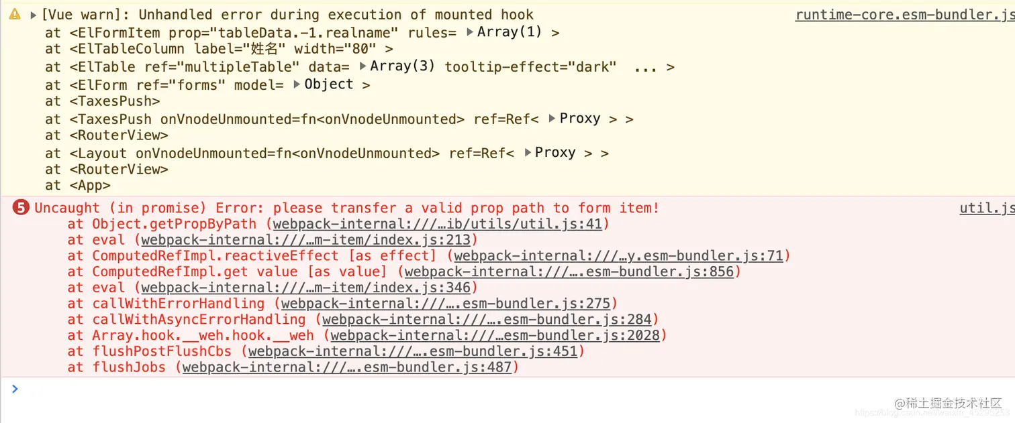This screenshot has width=1015, height=423.
Task: Open the esm-bundler.js:2028 hook link
Action: click(495, 335)
